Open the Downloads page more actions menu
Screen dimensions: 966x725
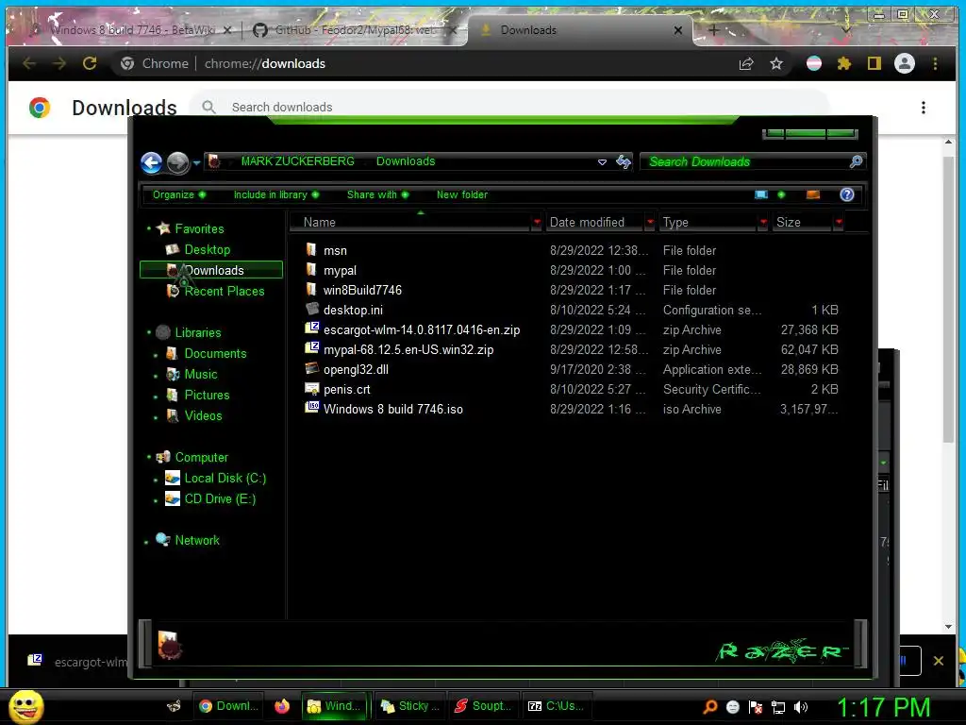(923, 108)
